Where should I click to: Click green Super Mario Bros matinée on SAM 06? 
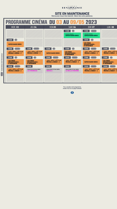click(x=72, y=35)
